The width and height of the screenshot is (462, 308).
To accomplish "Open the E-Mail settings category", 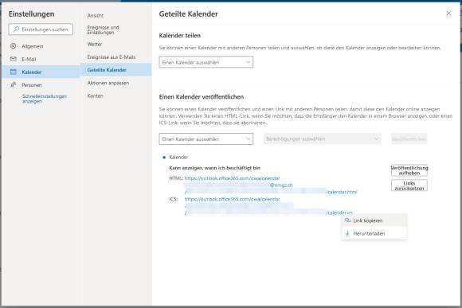I will (x=41, y=59).
